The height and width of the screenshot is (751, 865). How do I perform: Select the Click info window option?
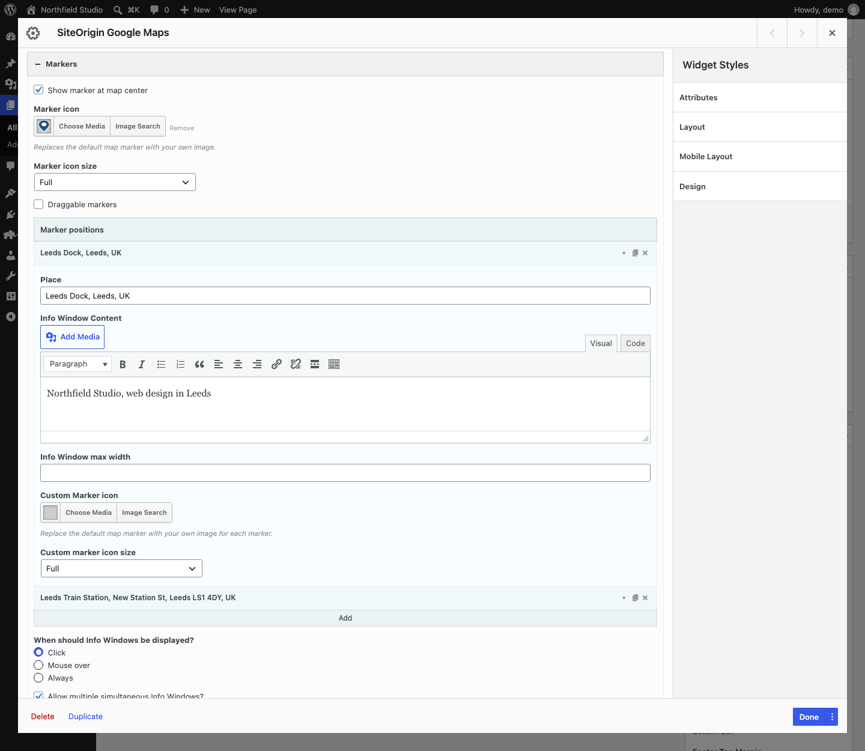tap(38, 652)
